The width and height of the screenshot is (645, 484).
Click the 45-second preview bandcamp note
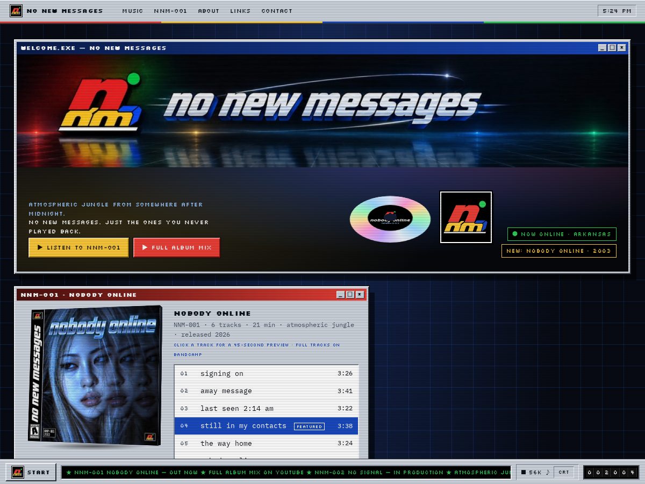tap(257, 350)
